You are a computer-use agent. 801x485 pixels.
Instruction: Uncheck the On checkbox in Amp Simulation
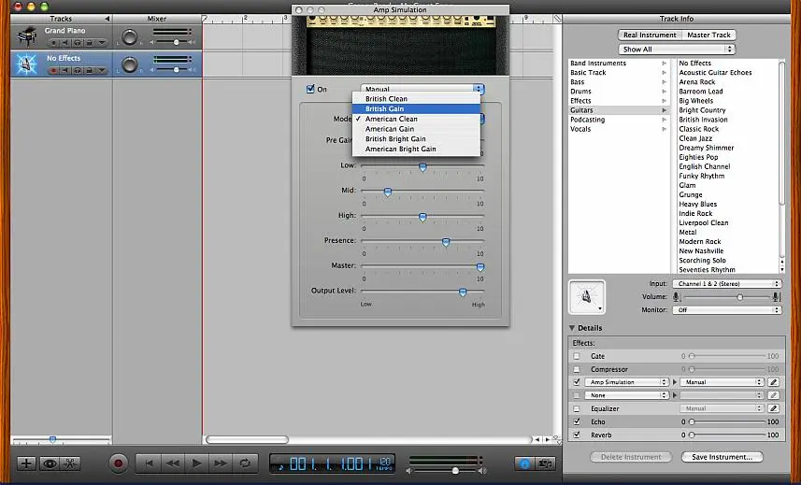click(310, 90)
